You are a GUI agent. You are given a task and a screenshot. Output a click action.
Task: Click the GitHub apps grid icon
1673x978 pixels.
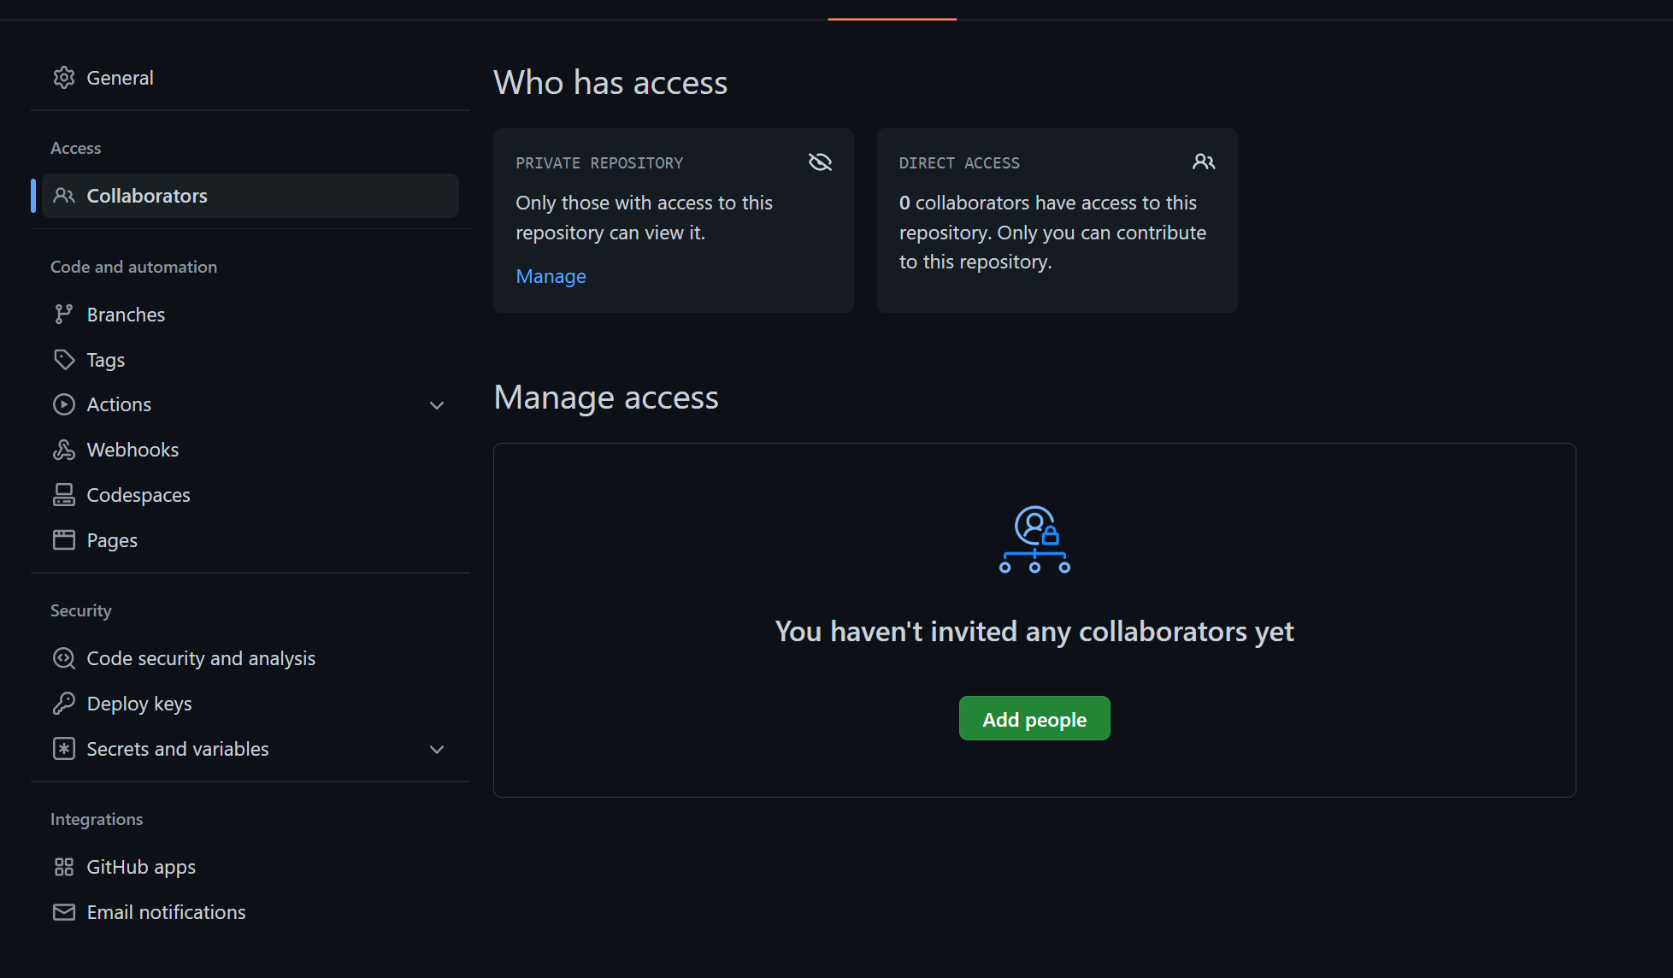[x=64, y=867]
